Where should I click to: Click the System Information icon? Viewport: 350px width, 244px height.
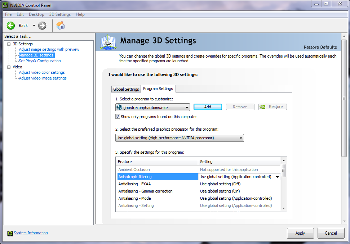pyautogui.click(x=10, y=233)
